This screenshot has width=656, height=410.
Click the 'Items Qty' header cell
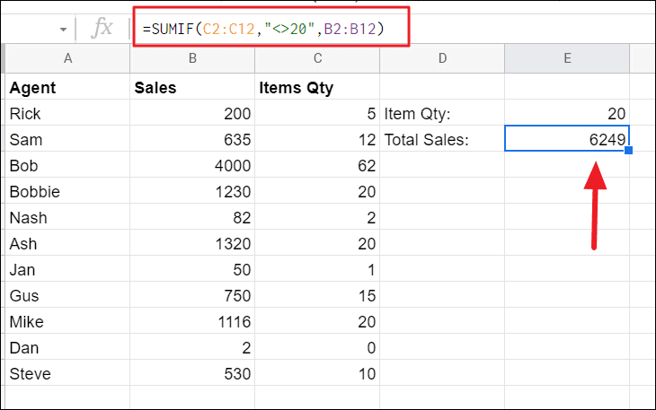tap(316, 88)
